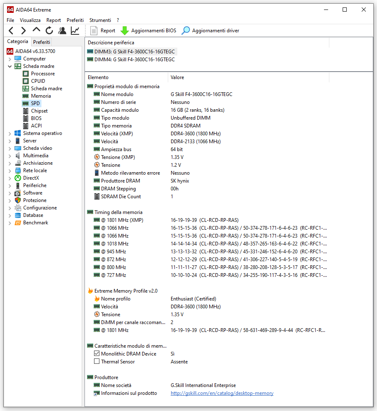Expand the Computer tree node

click(10, 59)
